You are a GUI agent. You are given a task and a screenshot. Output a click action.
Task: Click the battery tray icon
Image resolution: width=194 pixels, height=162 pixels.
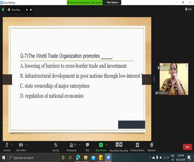(x=161, y=158)
